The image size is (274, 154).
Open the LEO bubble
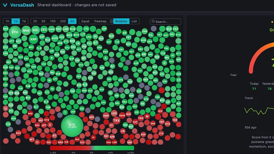point(114,113)
